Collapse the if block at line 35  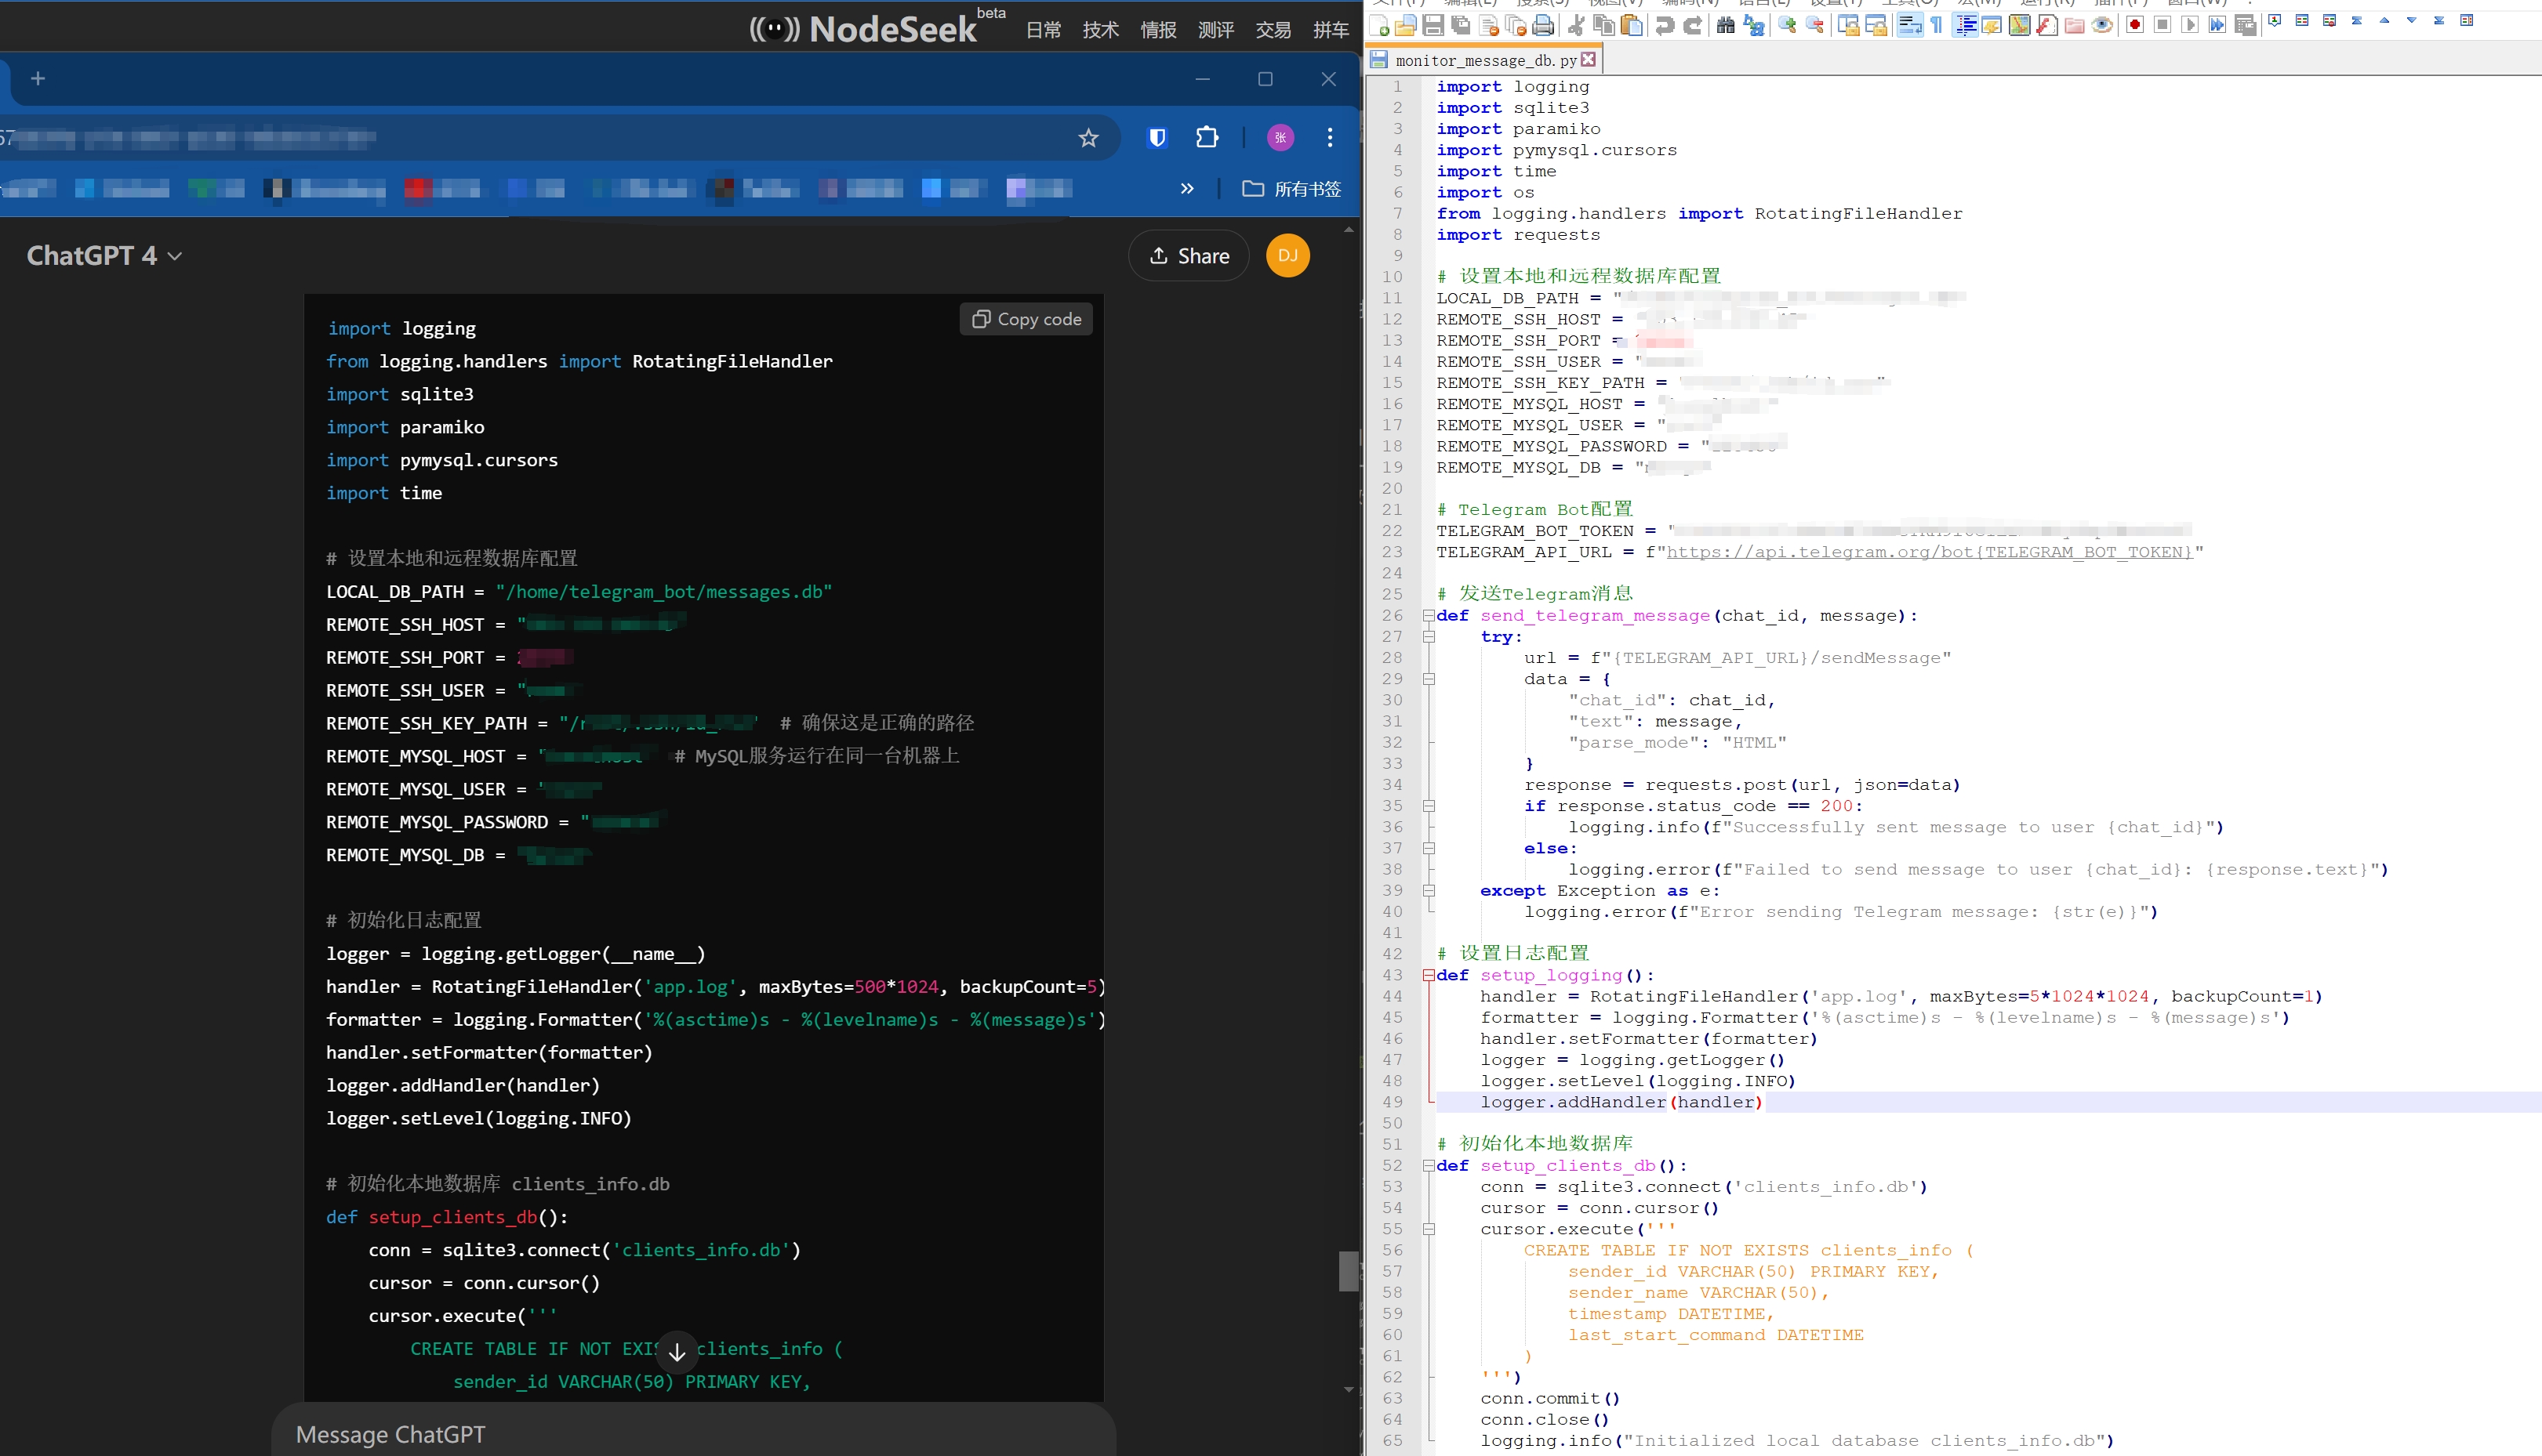click(1429, 806)
